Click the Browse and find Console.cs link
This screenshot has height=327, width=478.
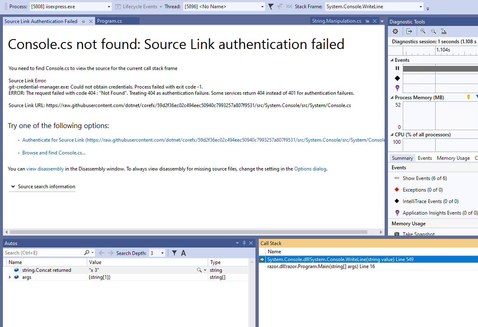53,152
